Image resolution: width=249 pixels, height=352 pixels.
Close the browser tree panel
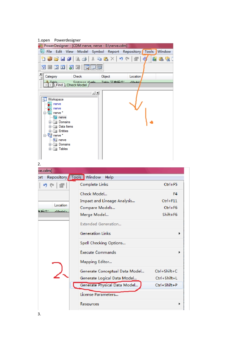point(98,93)
